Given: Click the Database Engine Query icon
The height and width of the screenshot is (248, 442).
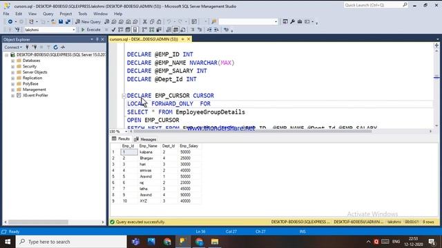Looking at the screenshot, I should coord(107,21).
